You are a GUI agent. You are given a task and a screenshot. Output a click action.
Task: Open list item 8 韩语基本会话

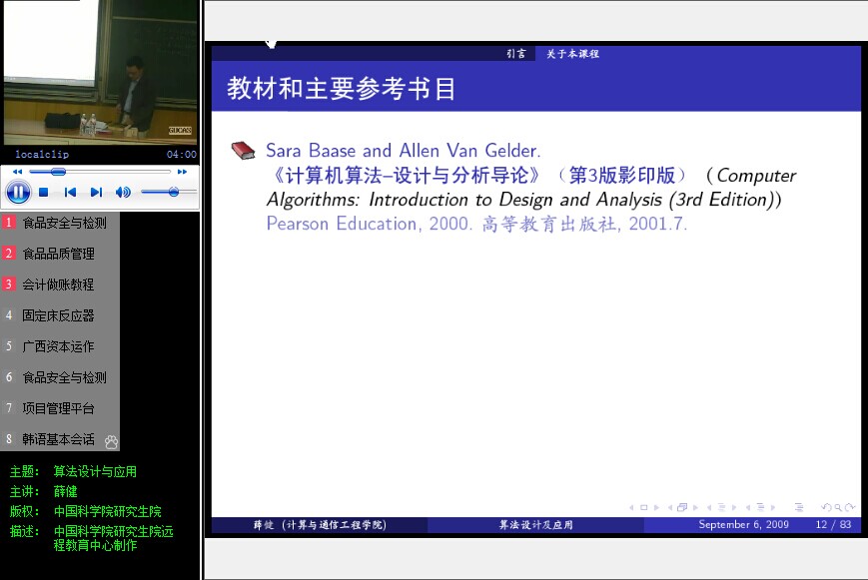tap(60, 439)
